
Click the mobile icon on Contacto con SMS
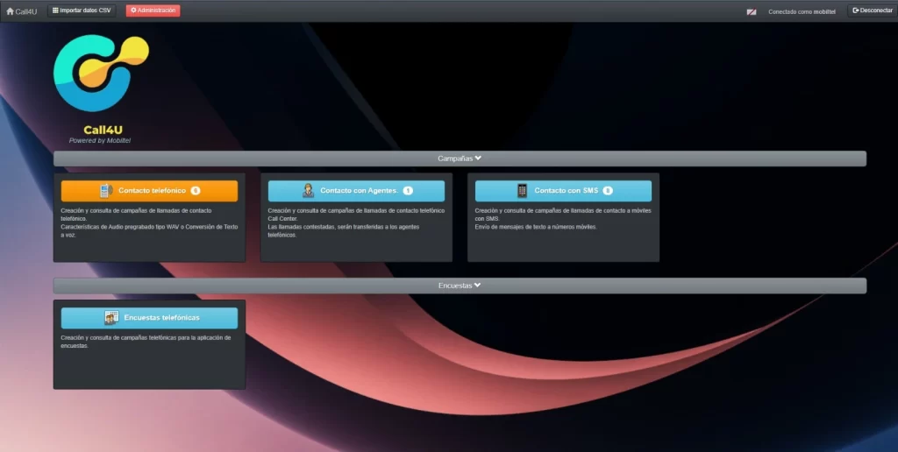coord(523,191)
